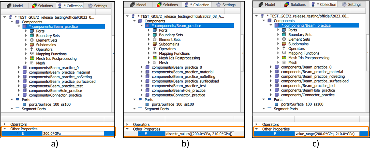Click the Mapping Functions icon in panel a
Image resolution: width=370 pixels, height=155 pixels.
pyautogui.click(x=32, y=54)
